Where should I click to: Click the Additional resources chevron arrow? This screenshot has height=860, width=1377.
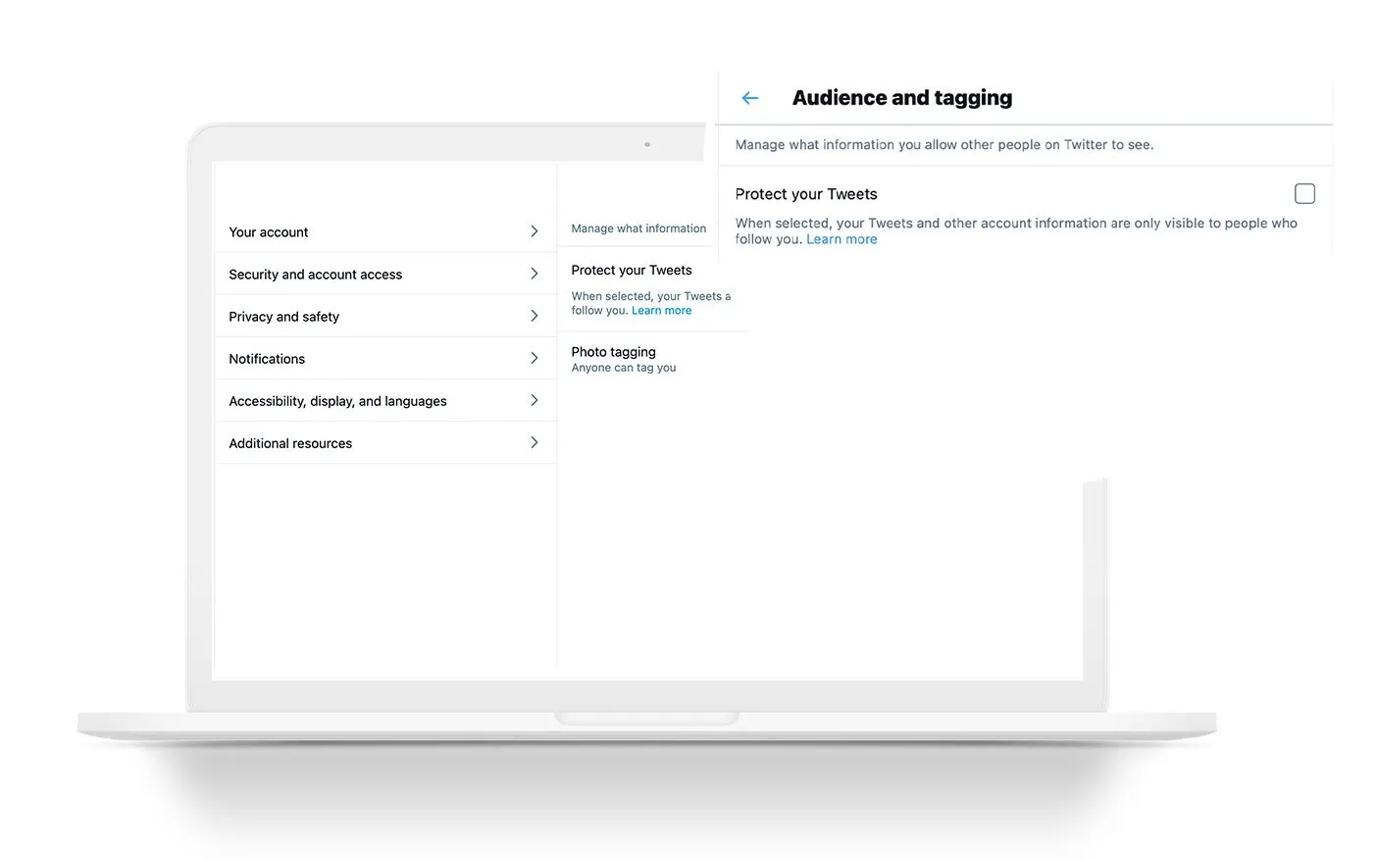(x=535, y=442)
